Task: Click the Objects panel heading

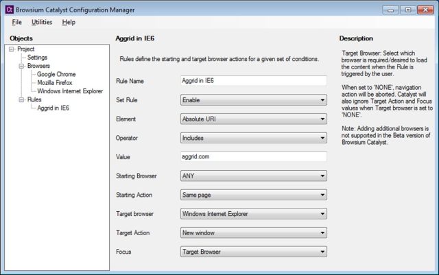Action: 21,38
